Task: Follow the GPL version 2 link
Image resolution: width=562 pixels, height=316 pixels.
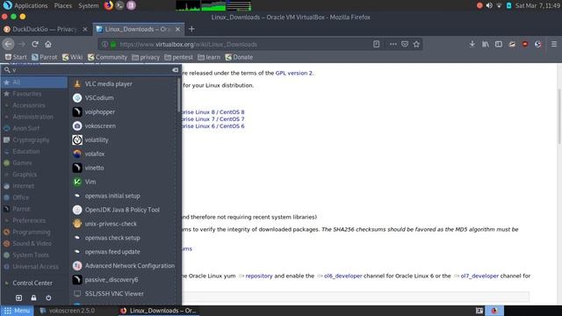Action: pyautogui.click(x=294, y=73)
